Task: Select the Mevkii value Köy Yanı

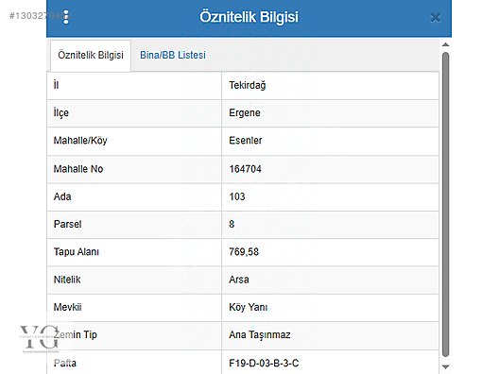Action: [248, 307]
